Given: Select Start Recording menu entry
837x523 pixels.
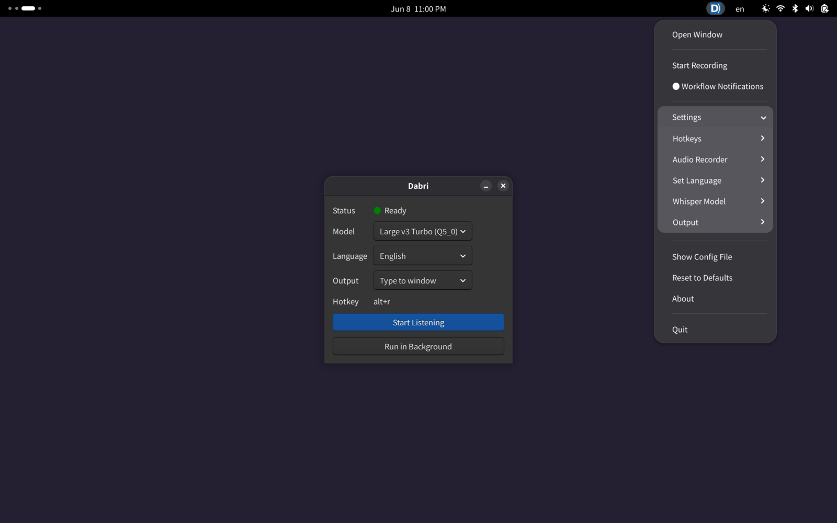Looking at the screenshot, I should pyautogui.click(x=715, y=65).
